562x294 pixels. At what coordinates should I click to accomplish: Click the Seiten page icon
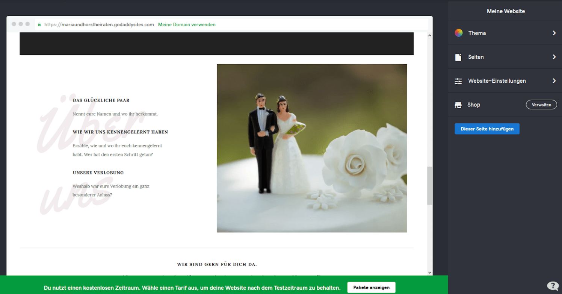pyautogui.click(x=458, y=57)
